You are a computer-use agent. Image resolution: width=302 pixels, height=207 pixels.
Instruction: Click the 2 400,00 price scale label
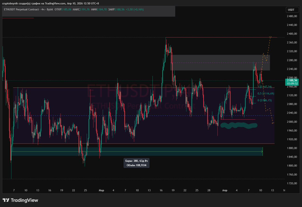(291, 34)
